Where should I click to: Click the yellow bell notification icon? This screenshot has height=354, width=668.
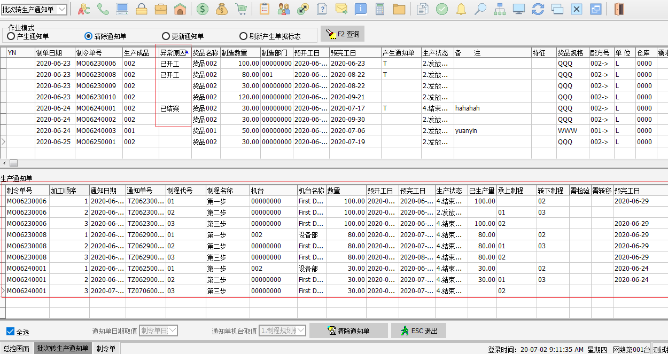coord(461,9)
